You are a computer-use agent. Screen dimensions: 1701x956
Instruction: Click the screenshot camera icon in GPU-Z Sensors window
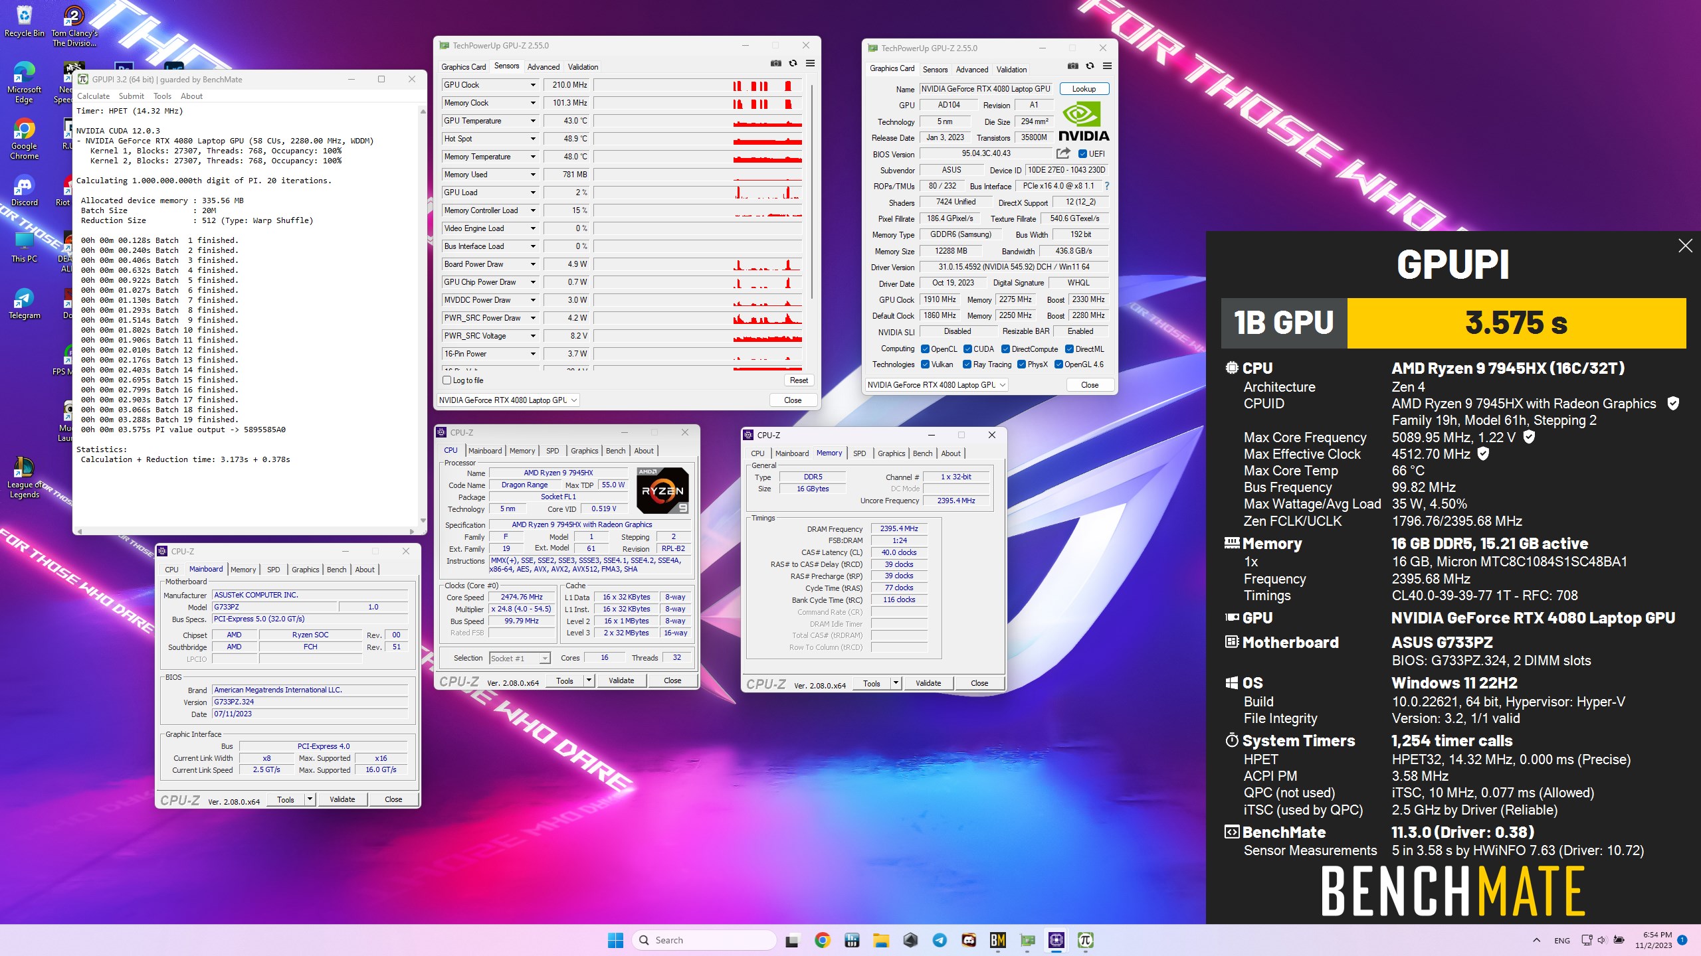click(x=775, y=63)
